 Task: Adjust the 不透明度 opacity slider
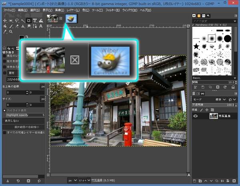pyautogui.click(x=214, y=105)
